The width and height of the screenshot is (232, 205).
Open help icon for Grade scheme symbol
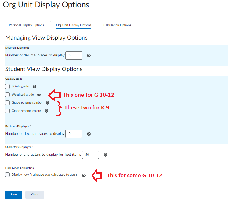tap(47, 103)
